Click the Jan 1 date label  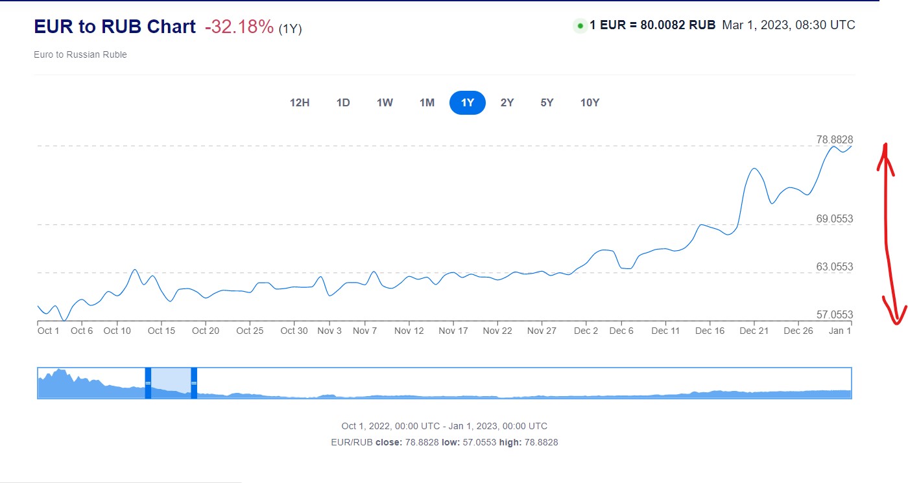click(x=841, y=331)
